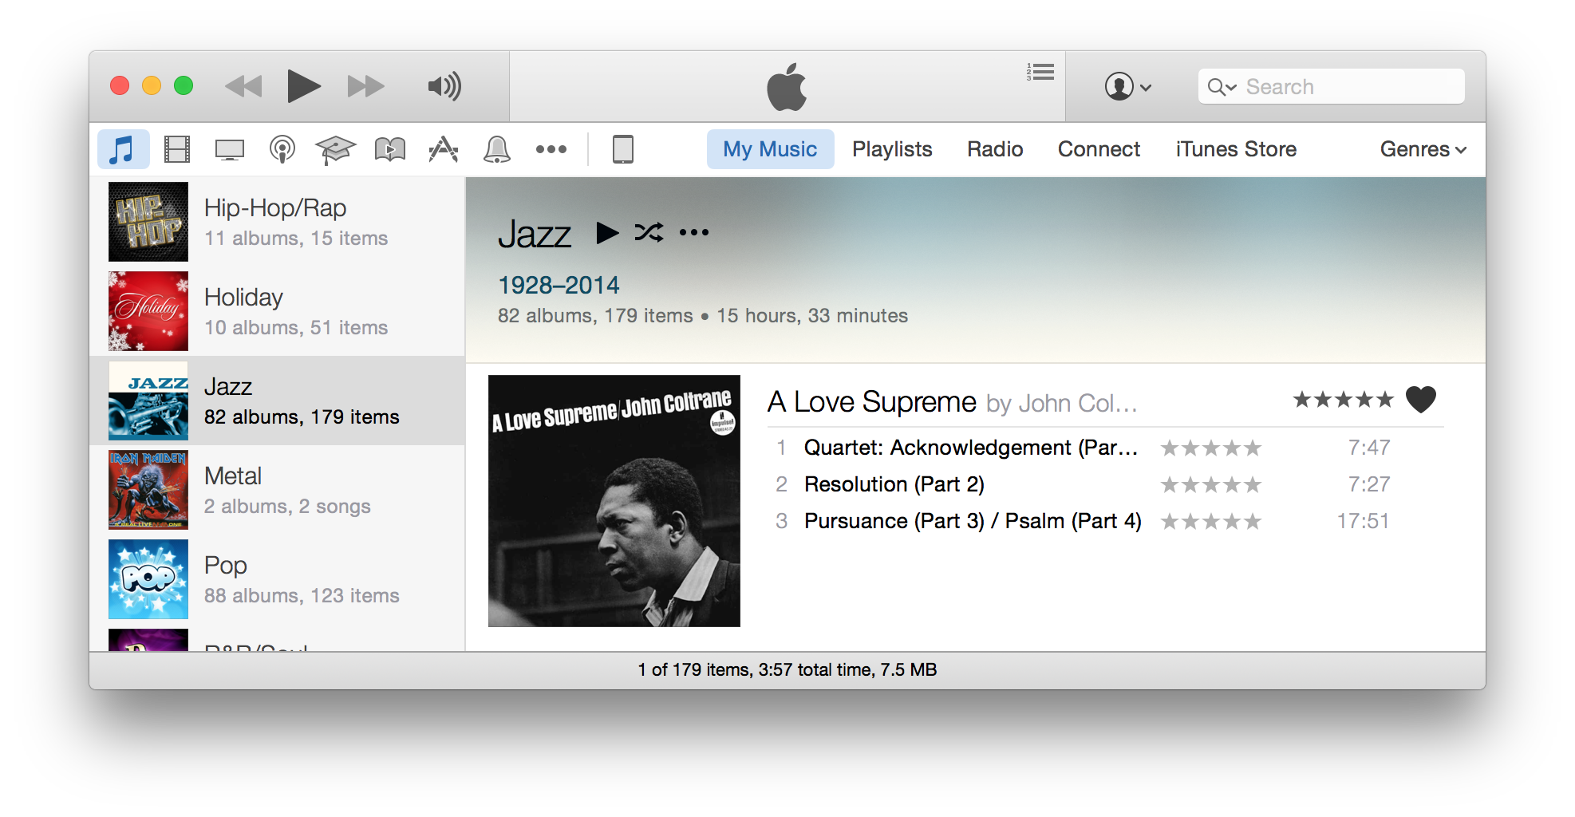Click the A Love Supreme album cover
1575x817 pixels.
[x=614, y=501]
